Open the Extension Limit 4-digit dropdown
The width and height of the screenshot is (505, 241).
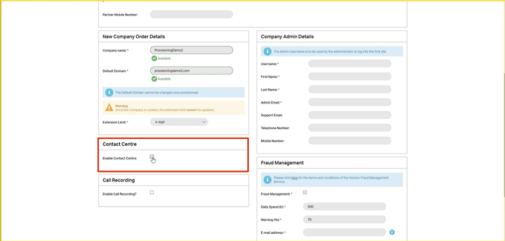tap(179, 122)
